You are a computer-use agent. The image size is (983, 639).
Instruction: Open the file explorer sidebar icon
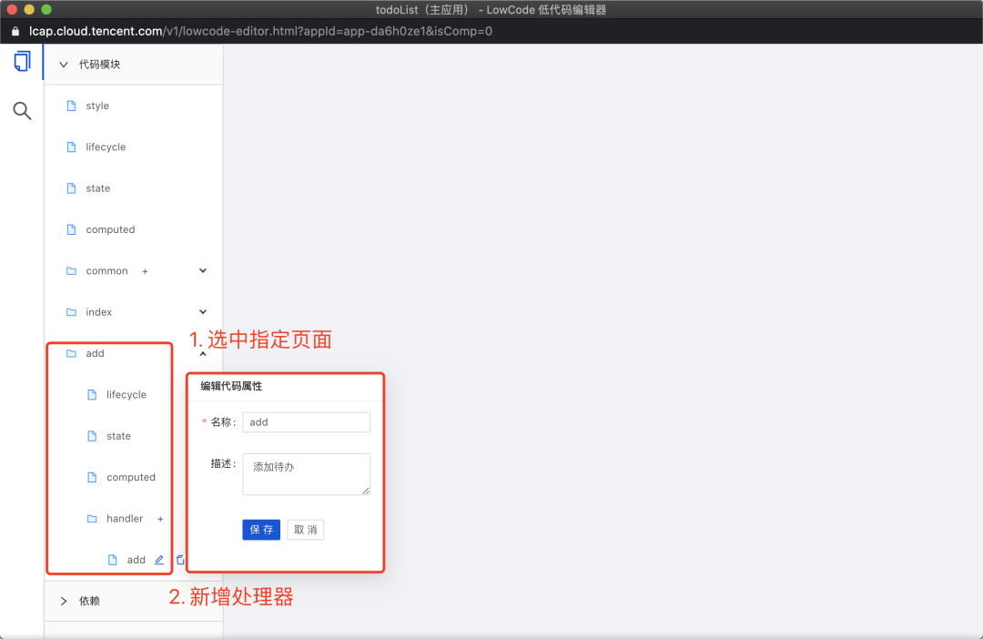click(22, 62)
